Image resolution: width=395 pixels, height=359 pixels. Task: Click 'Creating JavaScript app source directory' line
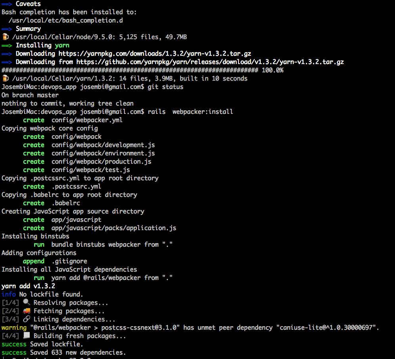73,211
